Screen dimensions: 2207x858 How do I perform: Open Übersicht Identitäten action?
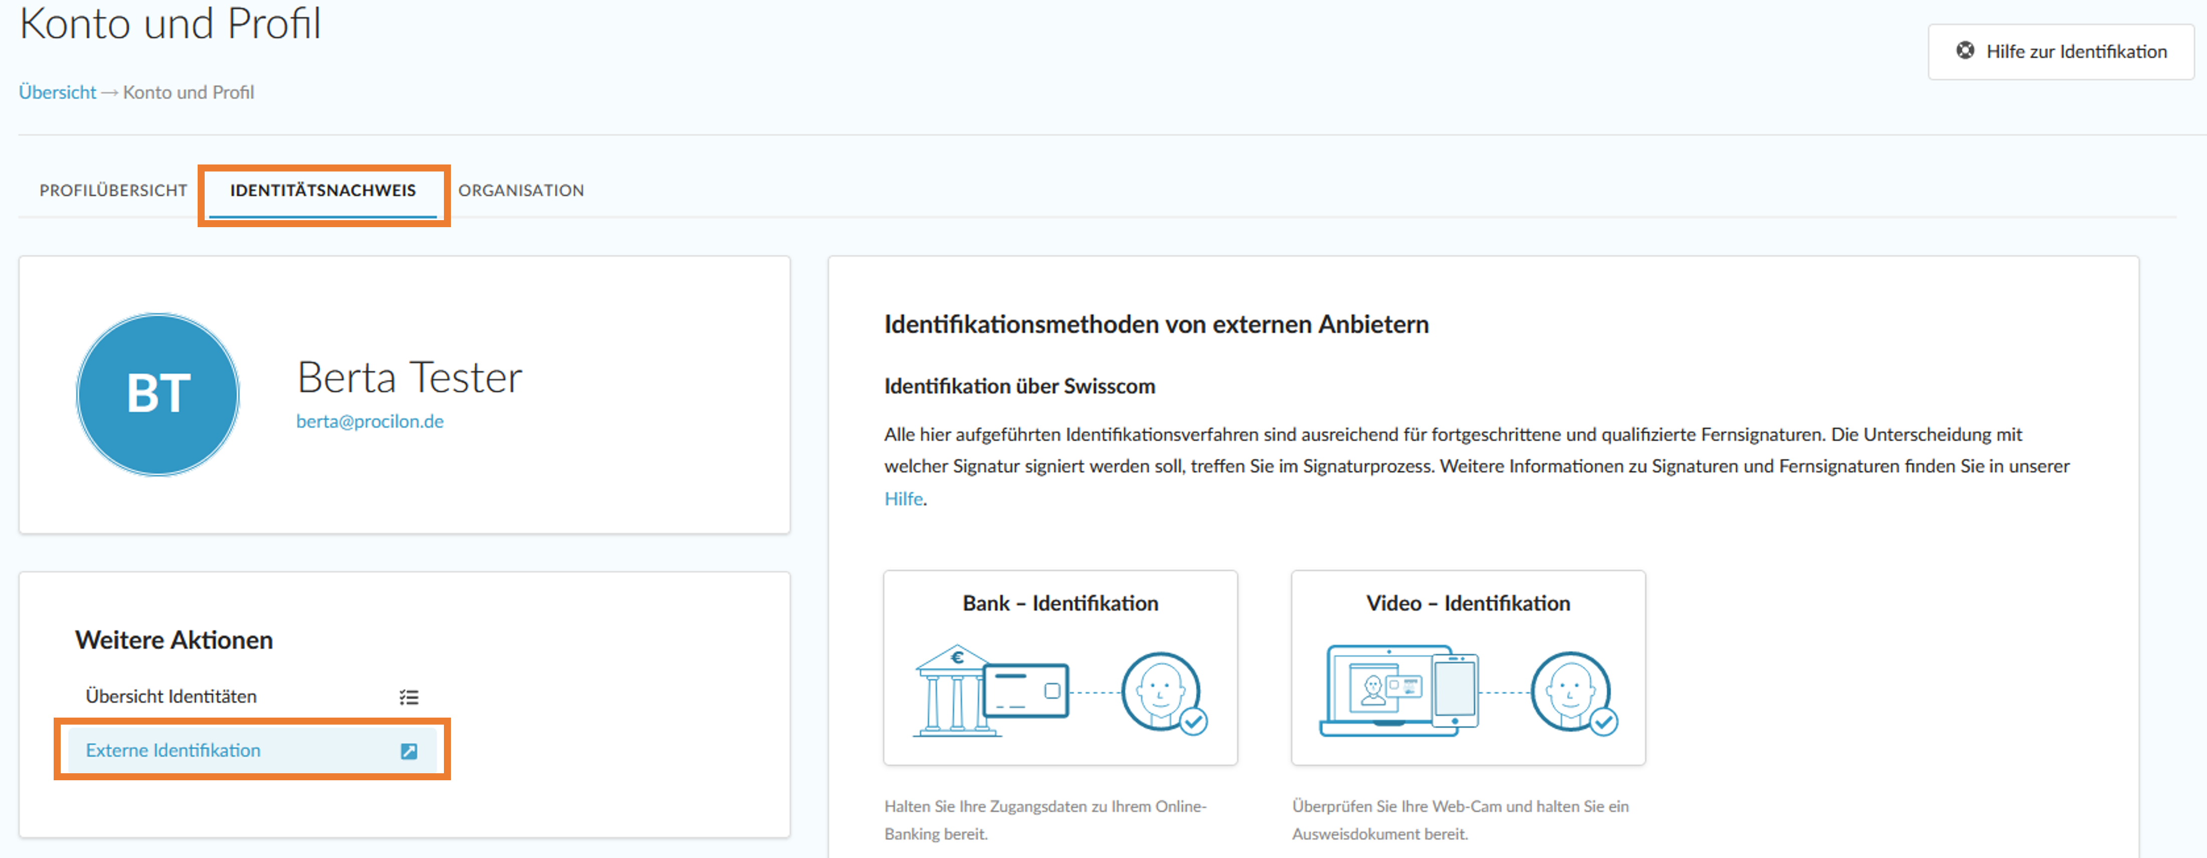point(172,696)
